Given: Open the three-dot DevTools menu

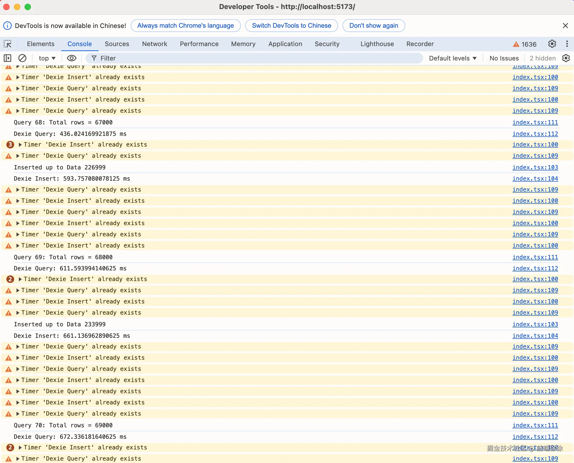Looking at the screenshot, I should (x=567, y=44).
